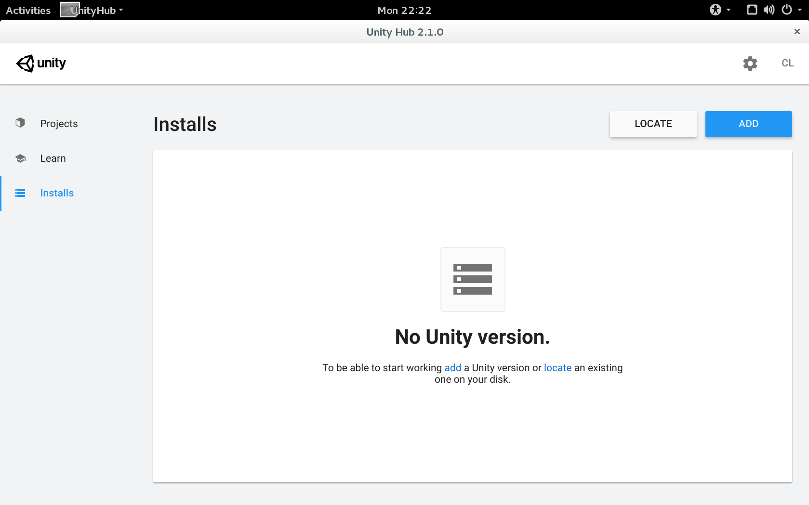Follow the 'add' link in message
Viewport: 809px width, 505px height.
pos(453,368)
